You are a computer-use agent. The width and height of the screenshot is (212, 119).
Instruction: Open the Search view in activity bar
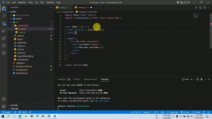4,16
